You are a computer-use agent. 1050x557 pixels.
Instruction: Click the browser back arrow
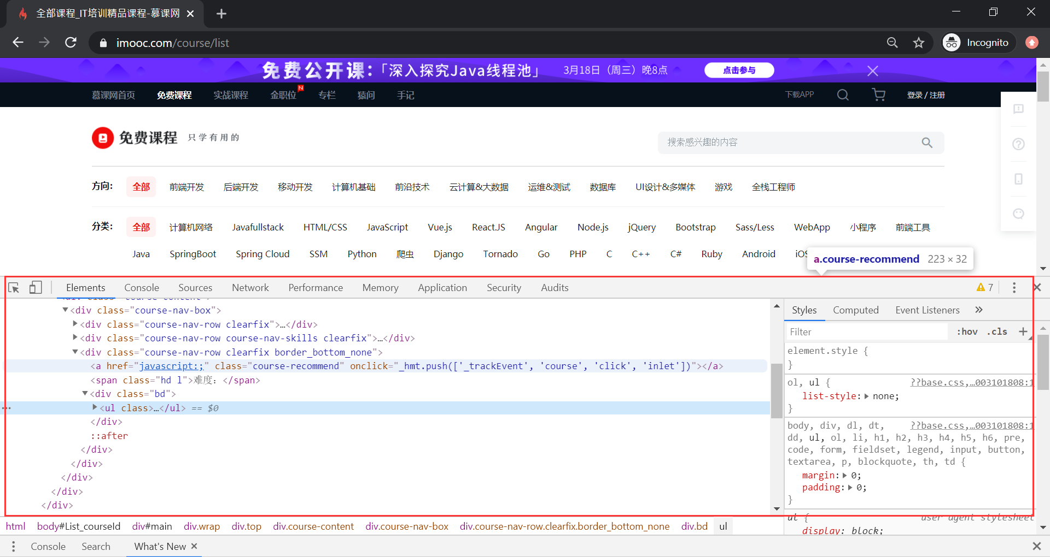tap(18, 43)
